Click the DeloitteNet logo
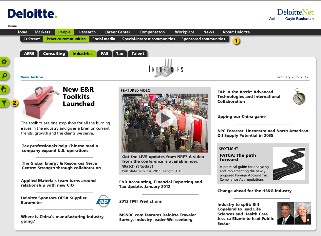321x236 pixels. tap(295, 12)
